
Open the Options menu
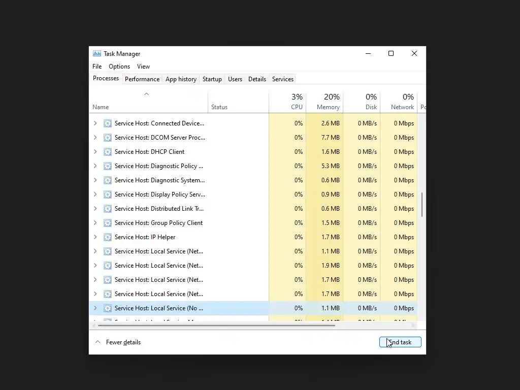coord(119,67)
